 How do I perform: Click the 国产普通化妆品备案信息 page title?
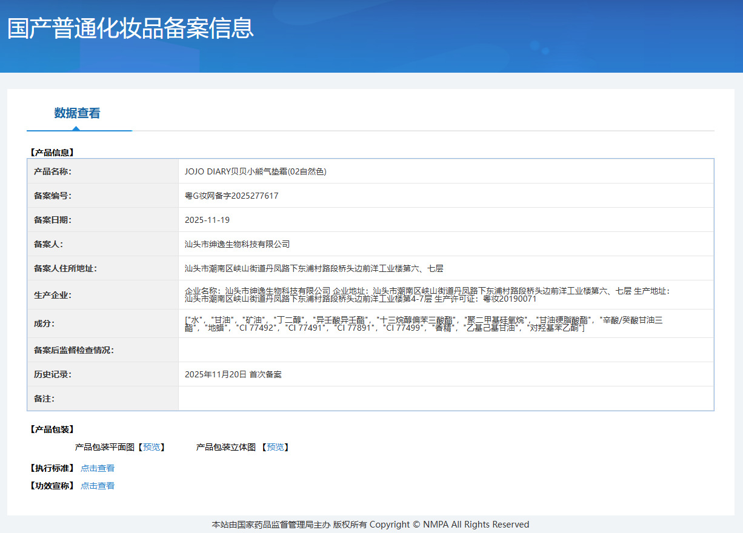tap(130, 28)
